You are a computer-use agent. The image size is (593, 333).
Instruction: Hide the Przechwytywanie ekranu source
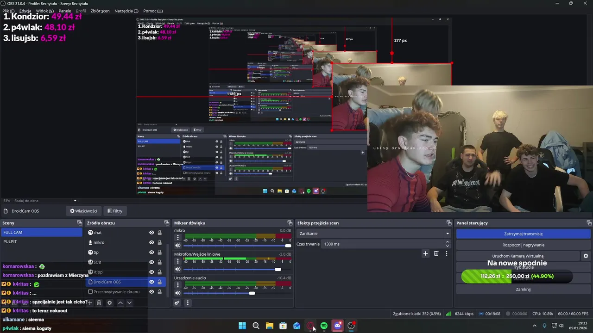click(151, 292)
